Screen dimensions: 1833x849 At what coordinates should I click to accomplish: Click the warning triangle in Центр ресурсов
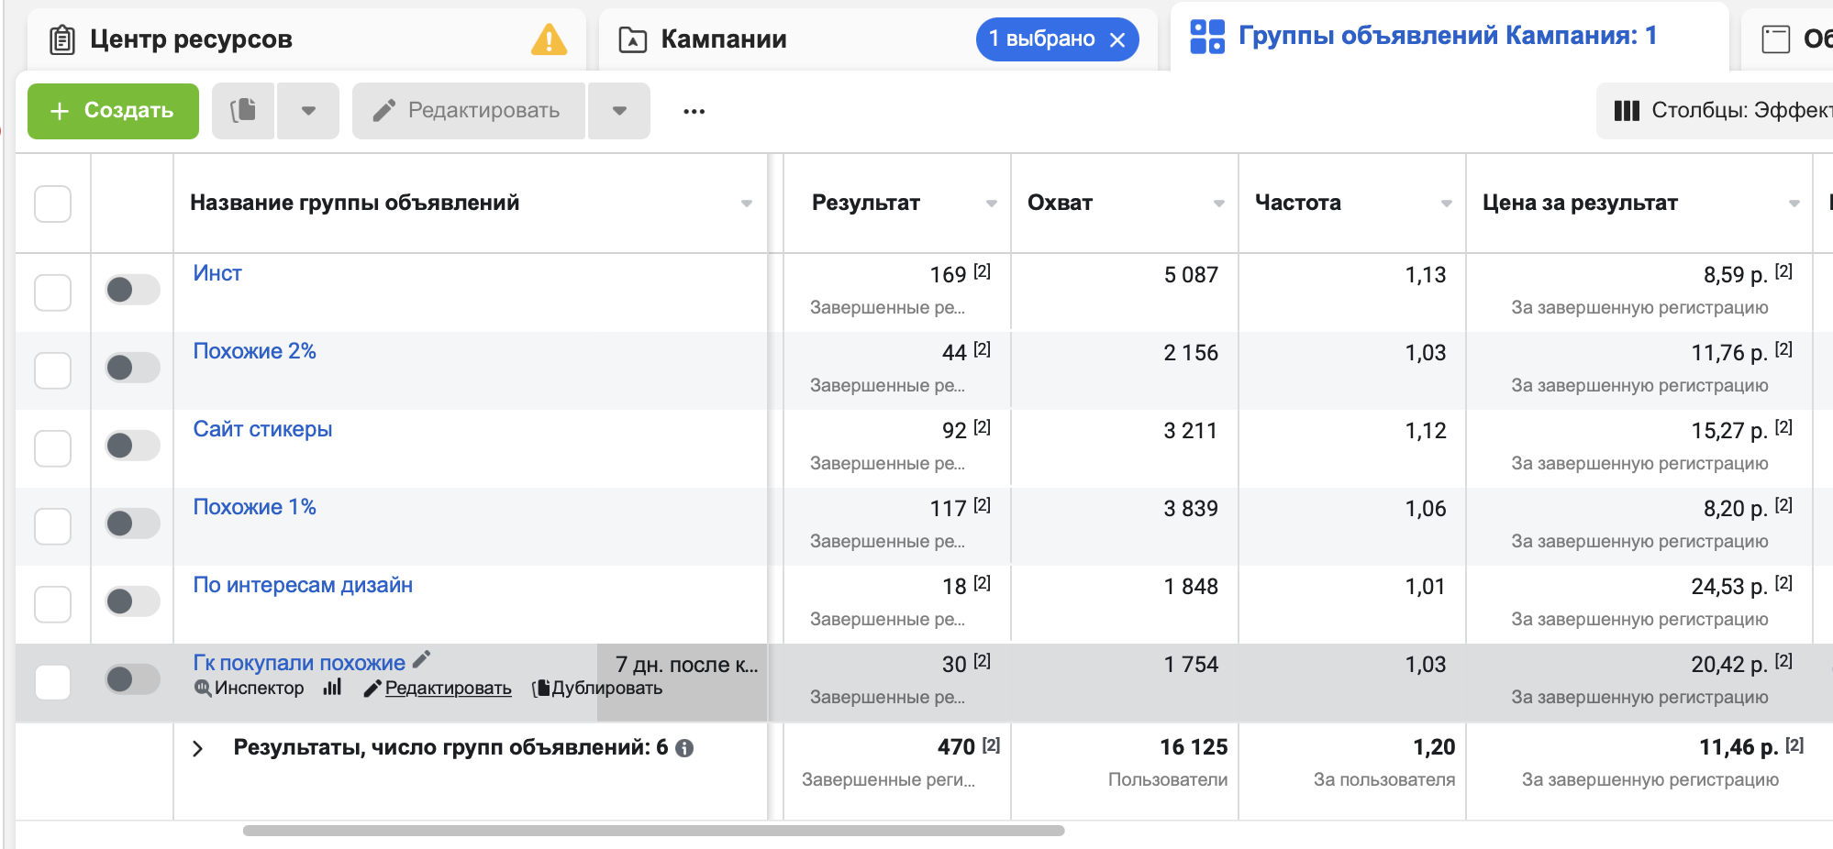[x=549, y=39]
